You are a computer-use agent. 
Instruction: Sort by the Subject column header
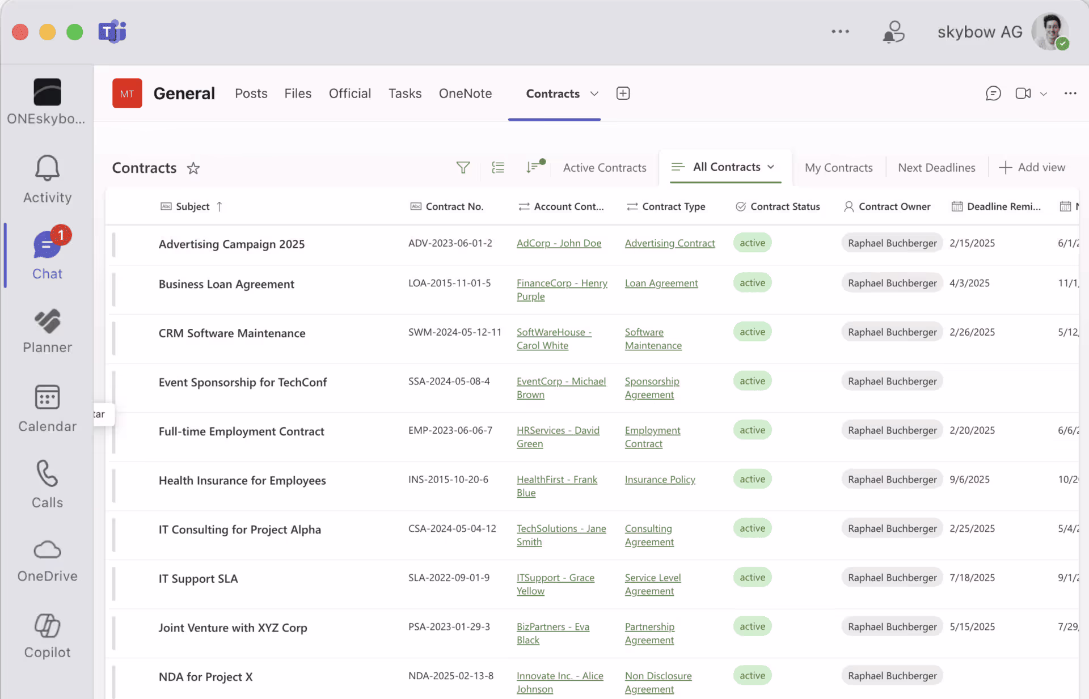pos(192,207)
